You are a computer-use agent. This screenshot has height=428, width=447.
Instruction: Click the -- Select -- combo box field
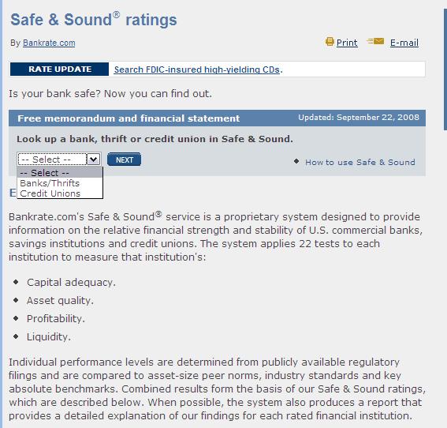coord(59,160)
